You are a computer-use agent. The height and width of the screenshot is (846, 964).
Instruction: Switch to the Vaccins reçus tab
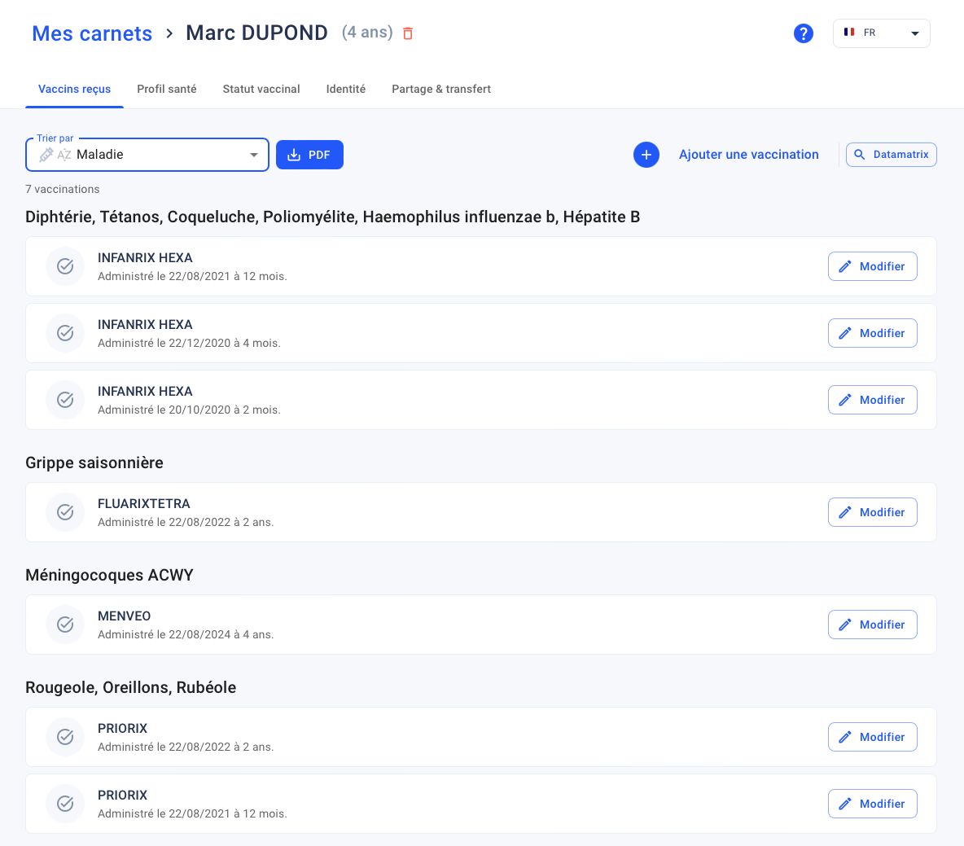pos(74,89)
